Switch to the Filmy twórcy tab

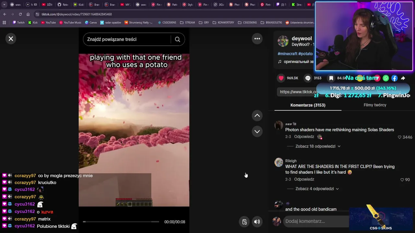point(375,105)
